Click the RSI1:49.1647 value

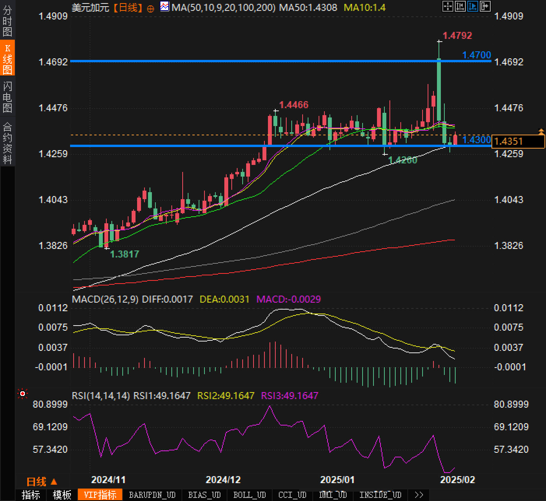click(x=162, y=396)
